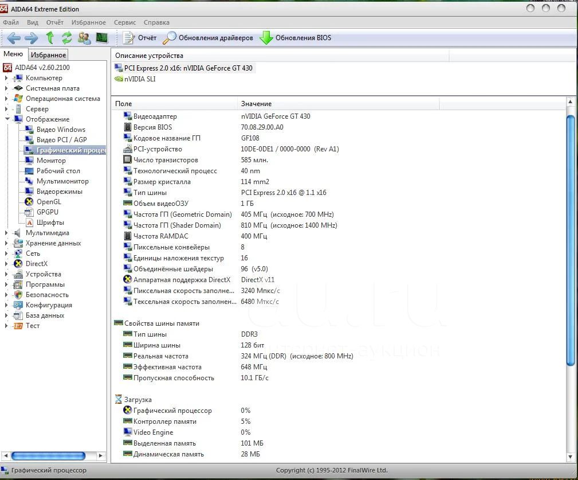The width and height of the screenshot is (578, 480).
Task: Refresh the page with green arrows icon
Action: [x=66, y=38]
